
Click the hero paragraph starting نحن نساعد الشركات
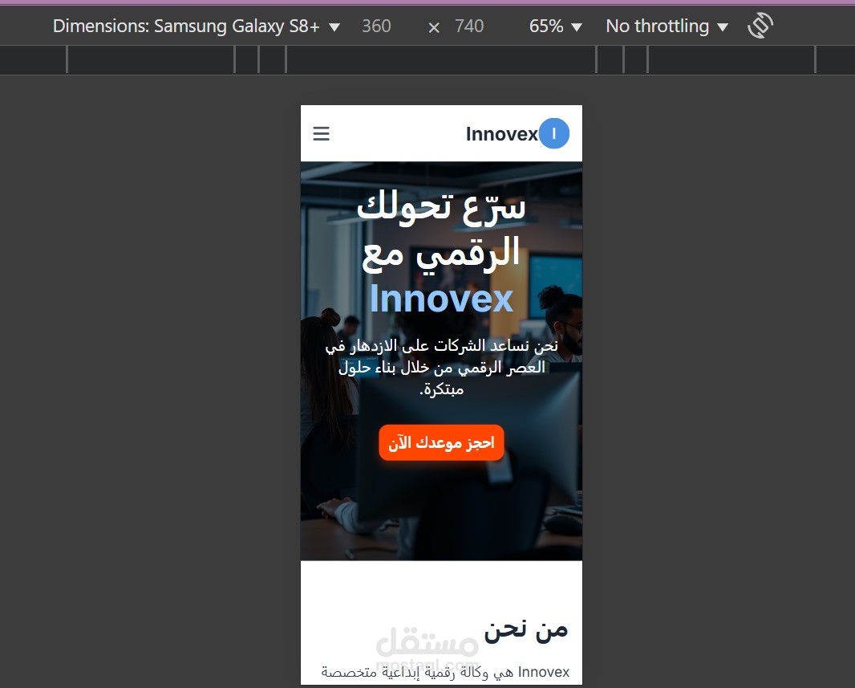441,368
